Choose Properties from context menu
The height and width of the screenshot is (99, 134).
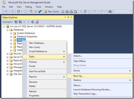(45, 96)
